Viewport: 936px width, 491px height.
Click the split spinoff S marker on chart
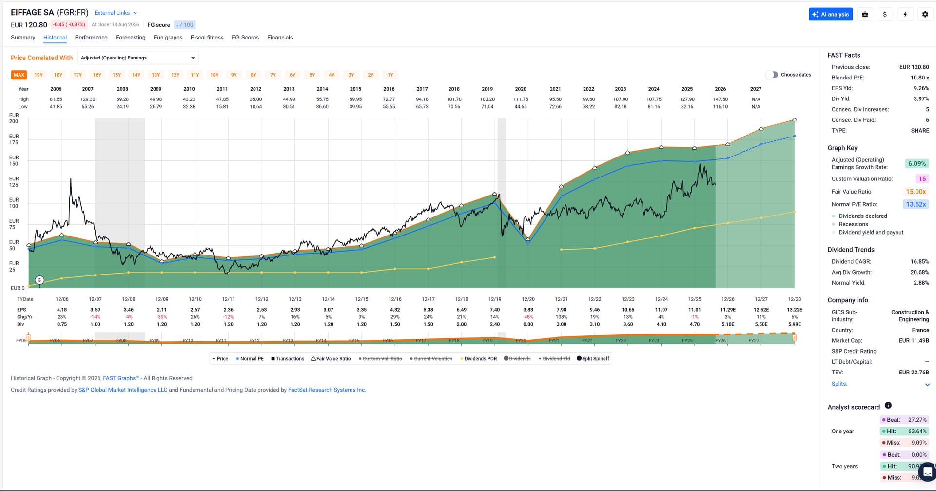coord(39,280)
